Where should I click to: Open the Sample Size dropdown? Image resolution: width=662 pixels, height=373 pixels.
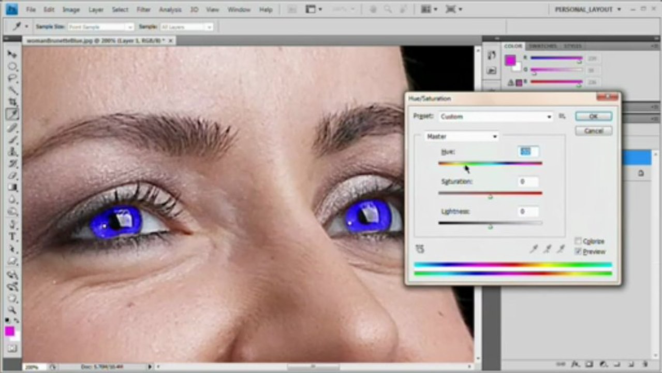100,27
